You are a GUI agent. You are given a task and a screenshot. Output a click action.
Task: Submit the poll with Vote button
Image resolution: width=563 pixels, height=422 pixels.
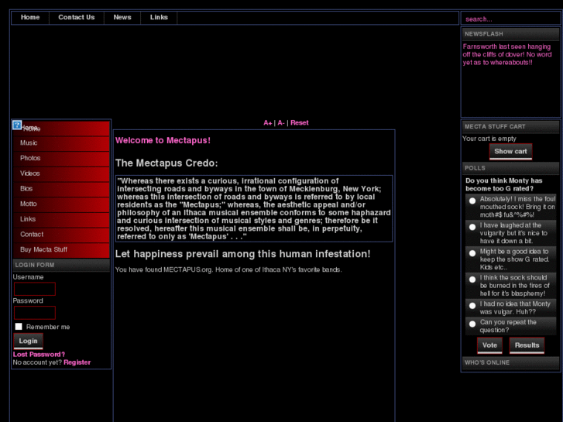point(489,345)
